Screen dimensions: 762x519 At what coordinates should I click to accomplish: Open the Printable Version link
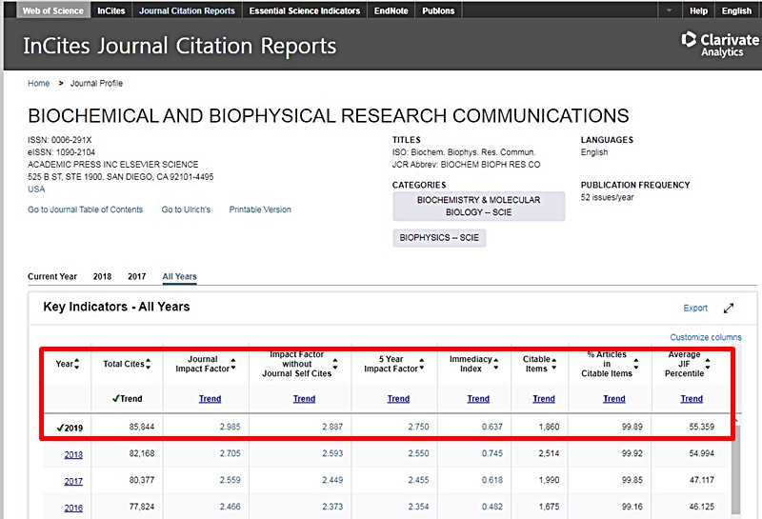260,210
